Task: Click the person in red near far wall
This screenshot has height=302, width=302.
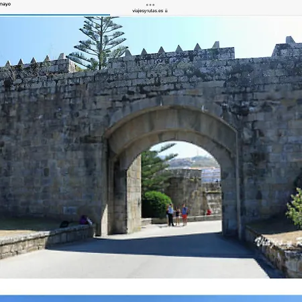Action: click(209, 212)
